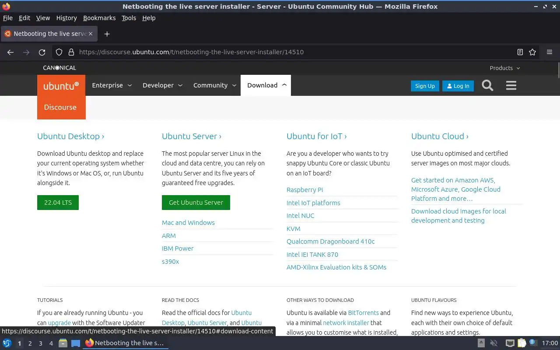
Task: Click the Sign Up button
Action: [425, 86]
